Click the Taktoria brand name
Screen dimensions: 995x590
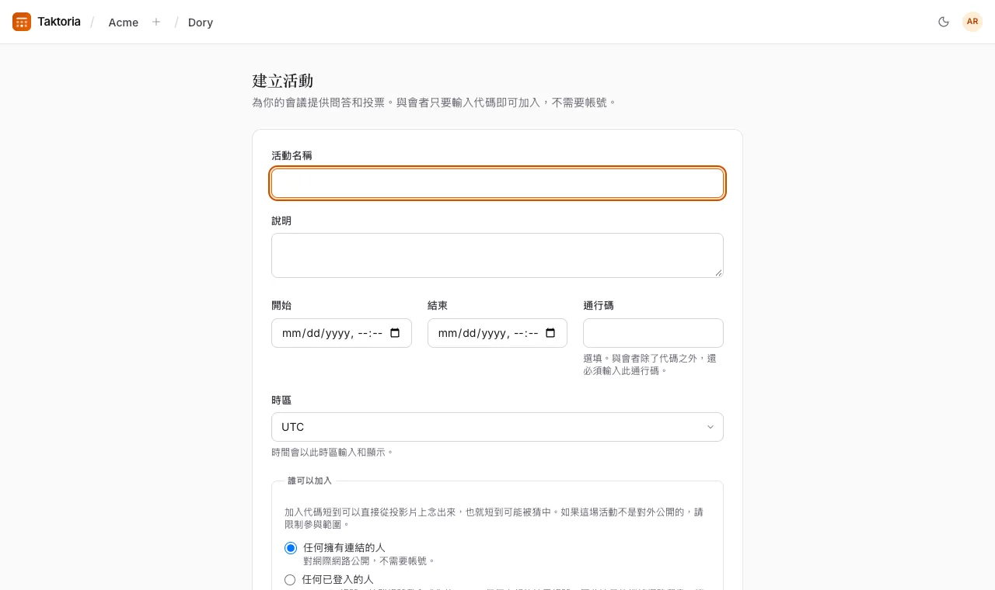[x=59, y=22]
